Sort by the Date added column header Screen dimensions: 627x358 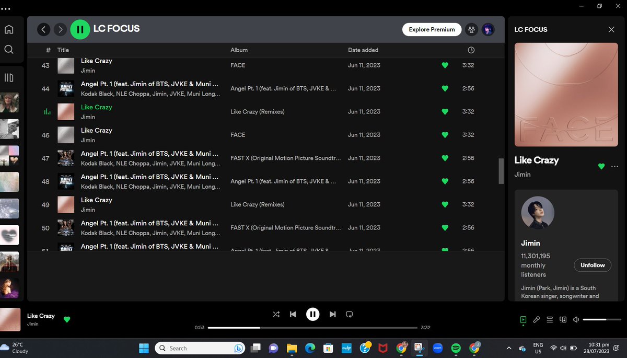point(363,50)
